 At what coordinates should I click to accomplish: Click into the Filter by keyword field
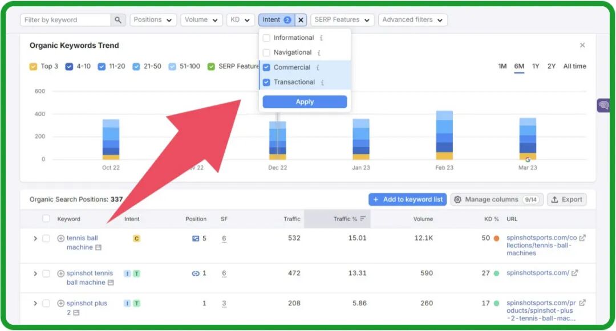[x=66, y=20]
